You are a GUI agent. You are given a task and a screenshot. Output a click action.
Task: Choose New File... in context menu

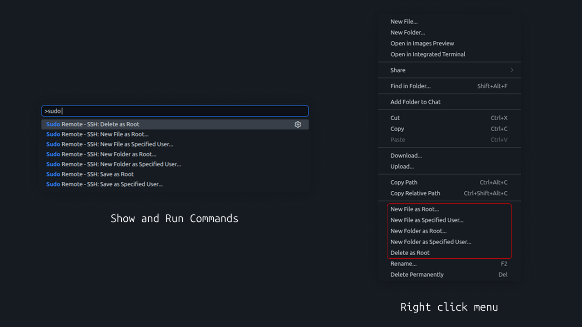point(449,22)
